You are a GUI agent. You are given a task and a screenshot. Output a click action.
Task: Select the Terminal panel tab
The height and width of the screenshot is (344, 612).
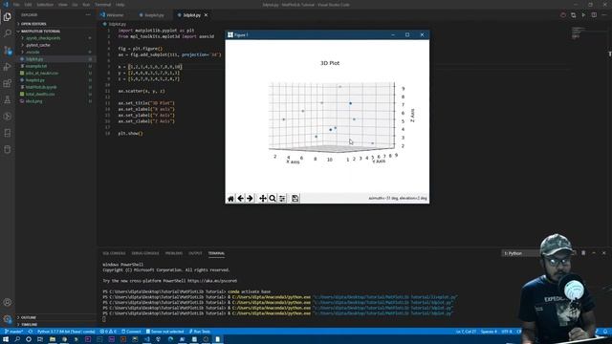click(x=216, y=253)
